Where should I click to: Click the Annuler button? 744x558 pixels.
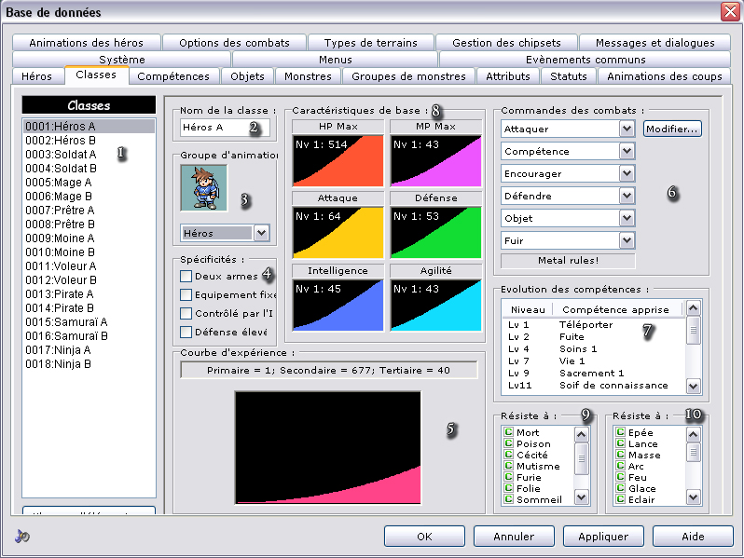pyautogui.click(x=514, y=537)
